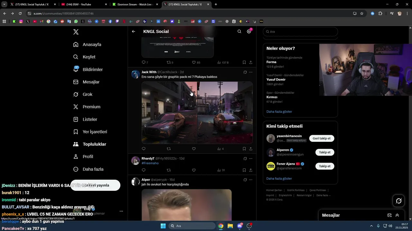Go back with KNGL Social back arrow
Image resolution: width=412 pixels, height=231 pixels.
pos(134,31)
